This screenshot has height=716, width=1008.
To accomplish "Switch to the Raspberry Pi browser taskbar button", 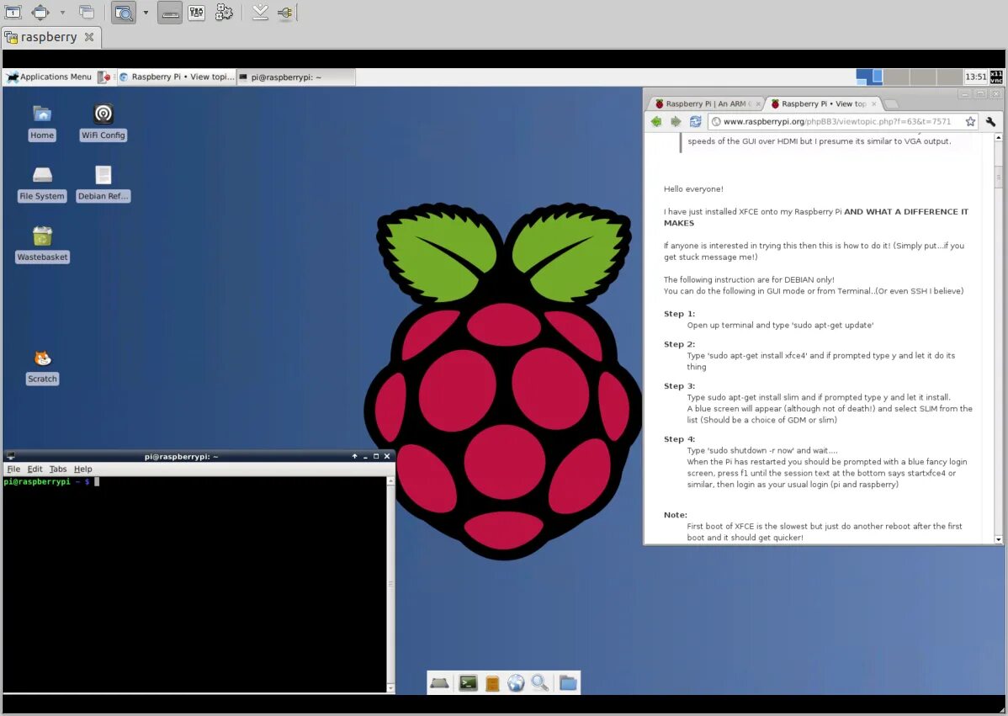I will 177,77.
